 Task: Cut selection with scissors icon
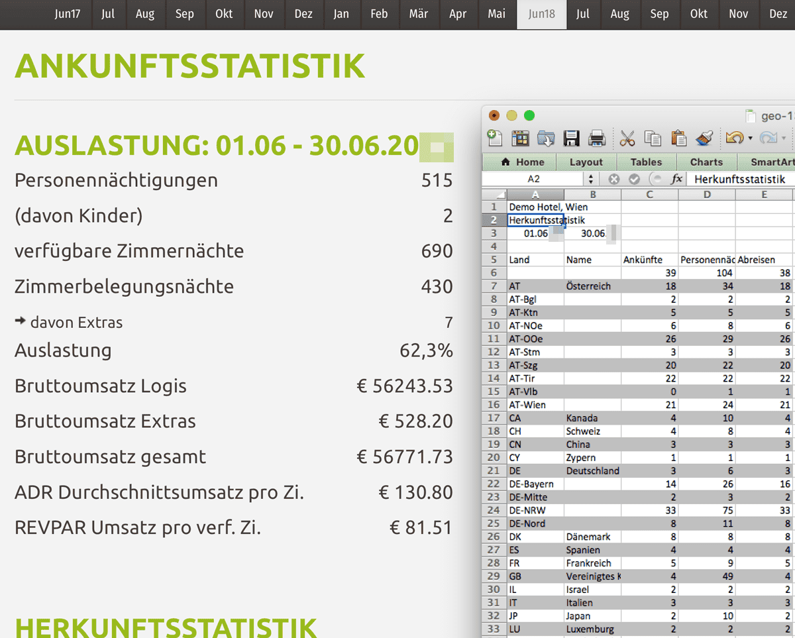pos(627,138)
